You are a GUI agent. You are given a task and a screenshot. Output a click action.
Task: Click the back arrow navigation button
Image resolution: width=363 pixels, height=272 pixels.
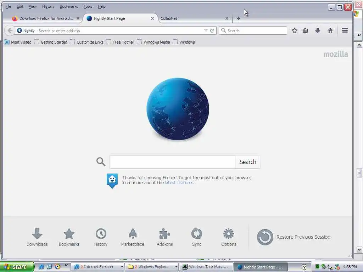tap(10, 30)
